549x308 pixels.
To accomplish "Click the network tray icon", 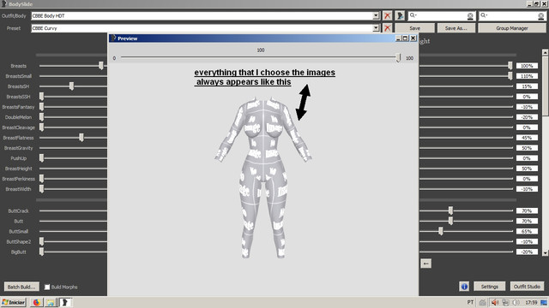I will click(x=505, y=302).
